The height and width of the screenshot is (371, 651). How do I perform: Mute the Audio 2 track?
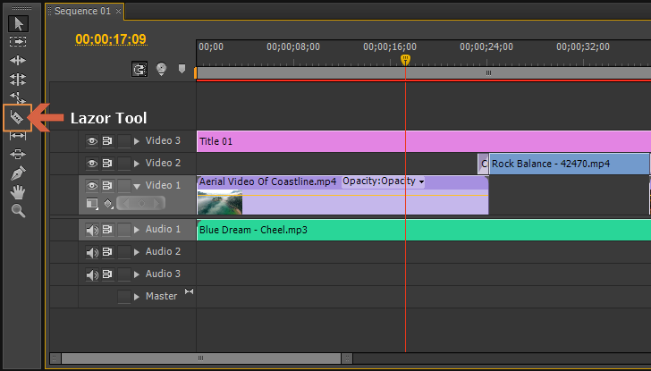tap(92, 252)
